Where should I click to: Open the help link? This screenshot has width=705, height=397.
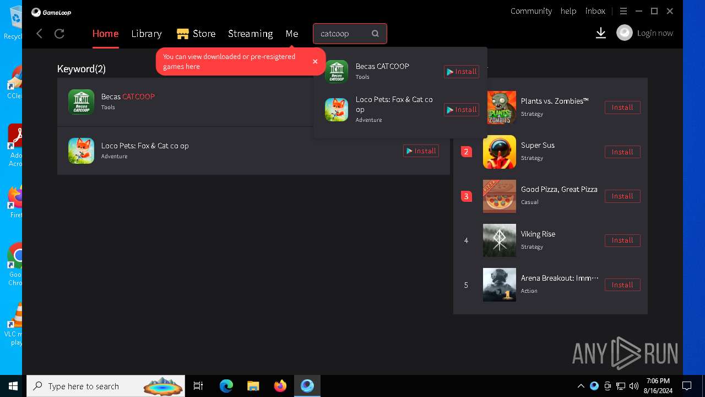568,11
